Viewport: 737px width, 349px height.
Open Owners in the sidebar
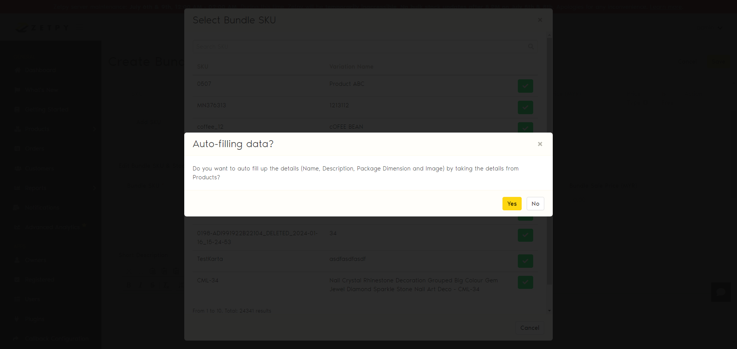coord(35,260)
